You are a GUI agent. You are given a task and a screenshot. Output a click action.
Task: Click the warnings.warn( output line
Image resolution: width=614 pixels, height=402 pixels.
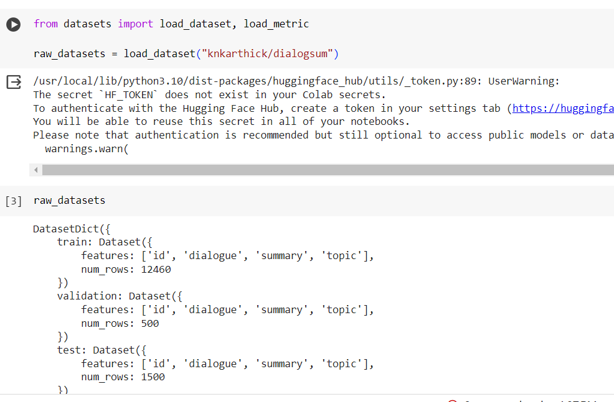coord(87,148)
